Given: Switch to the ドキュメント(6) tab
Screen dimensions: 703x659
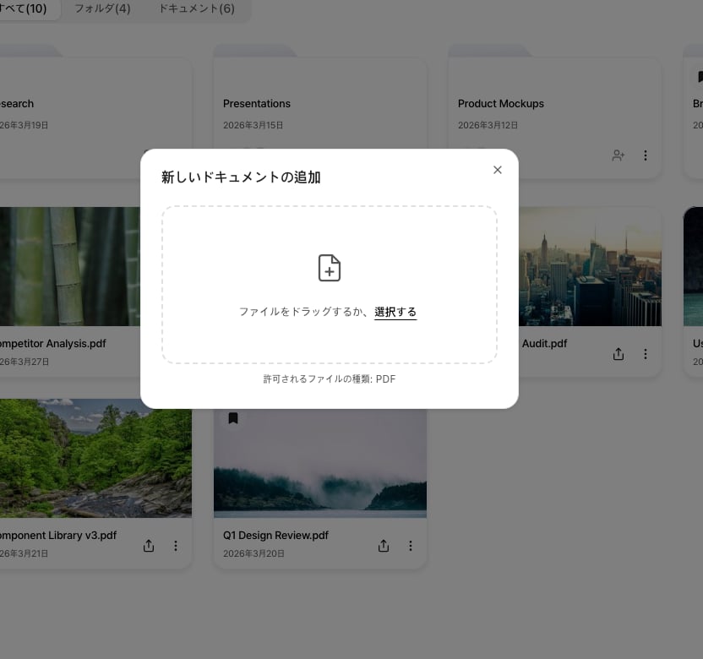Looking at the screenshot, I should pyautogui.click(x=197, y=8).
